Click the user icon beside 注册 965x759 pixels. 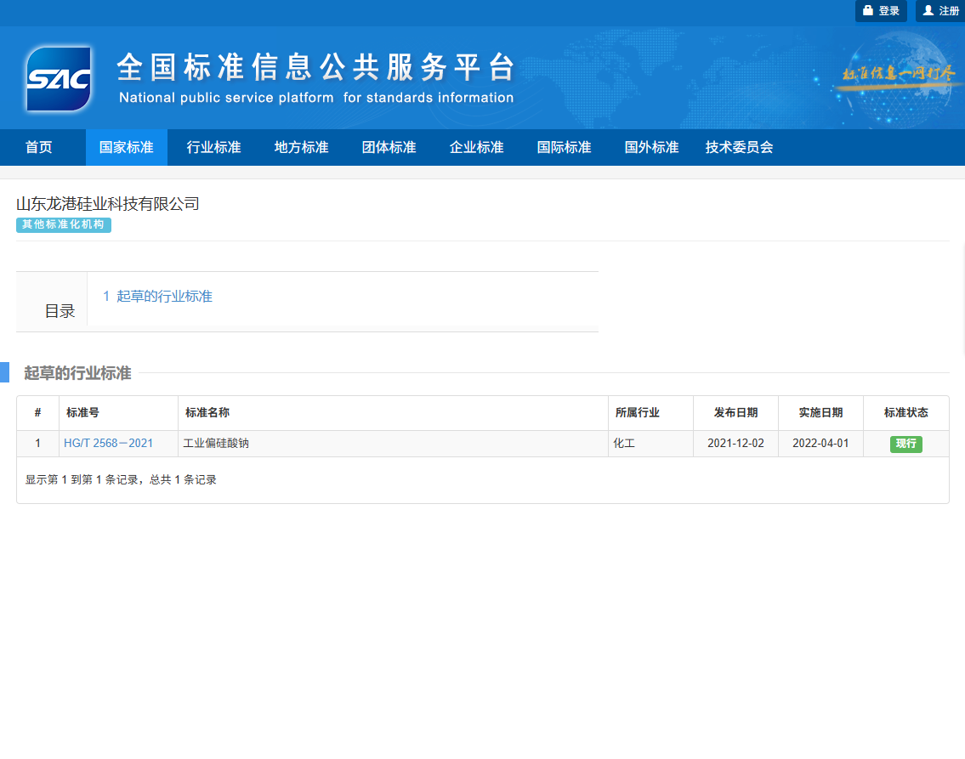[928, 10]
